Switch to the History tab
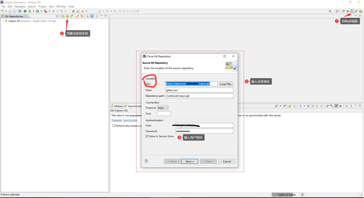 click(117, 106)
